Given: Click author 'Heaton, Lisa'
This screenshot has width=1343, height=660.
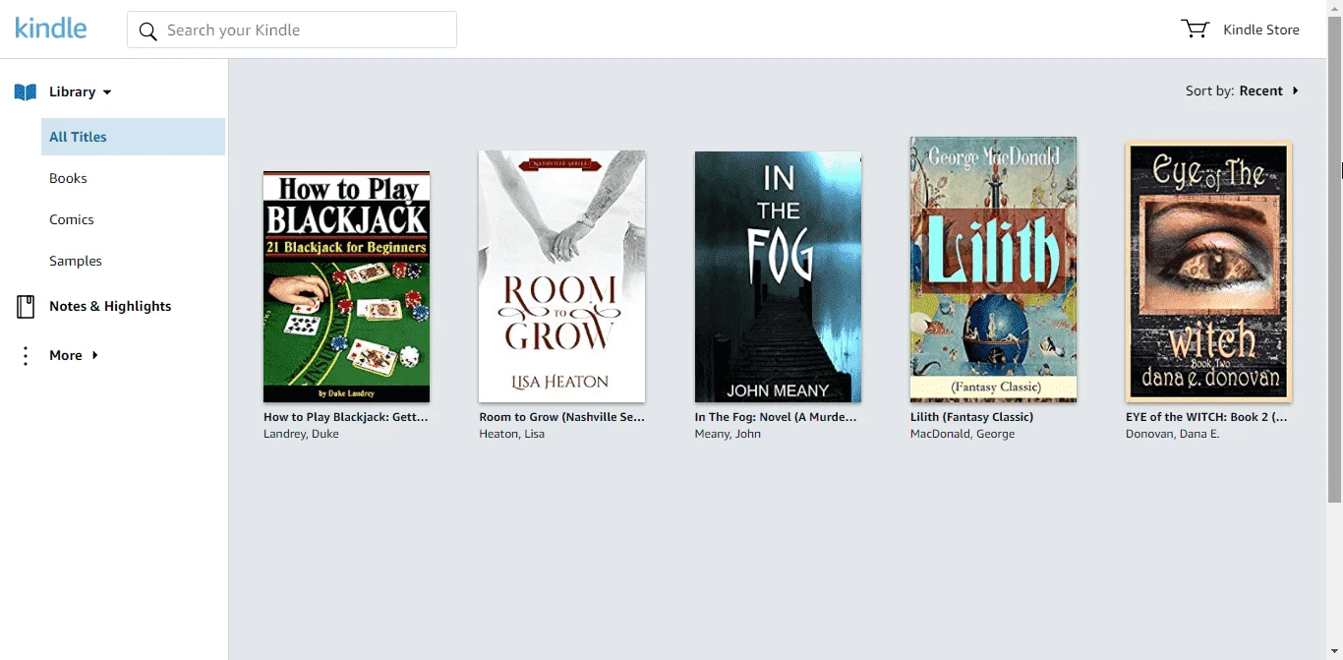Looking at the screenshot, I should coord(511,434).
